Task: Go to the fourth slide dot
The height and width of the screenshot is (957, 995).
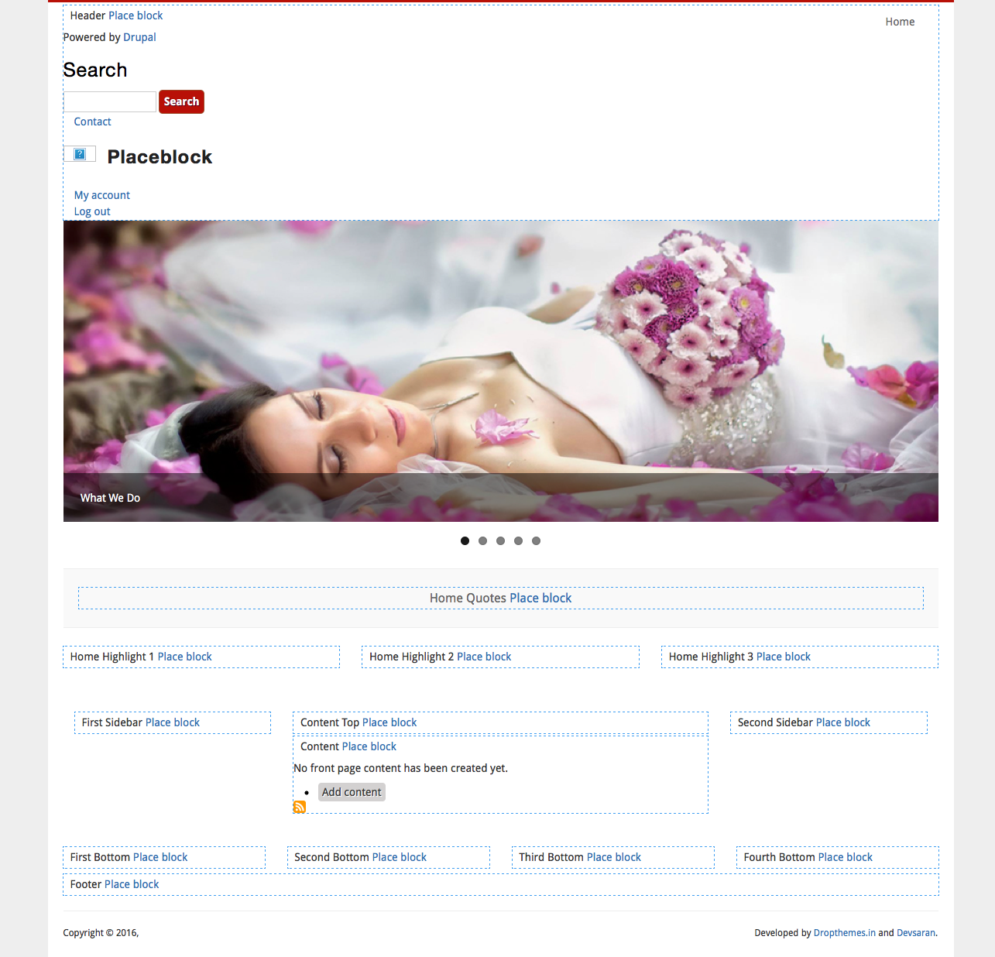Action: (518, 541)
